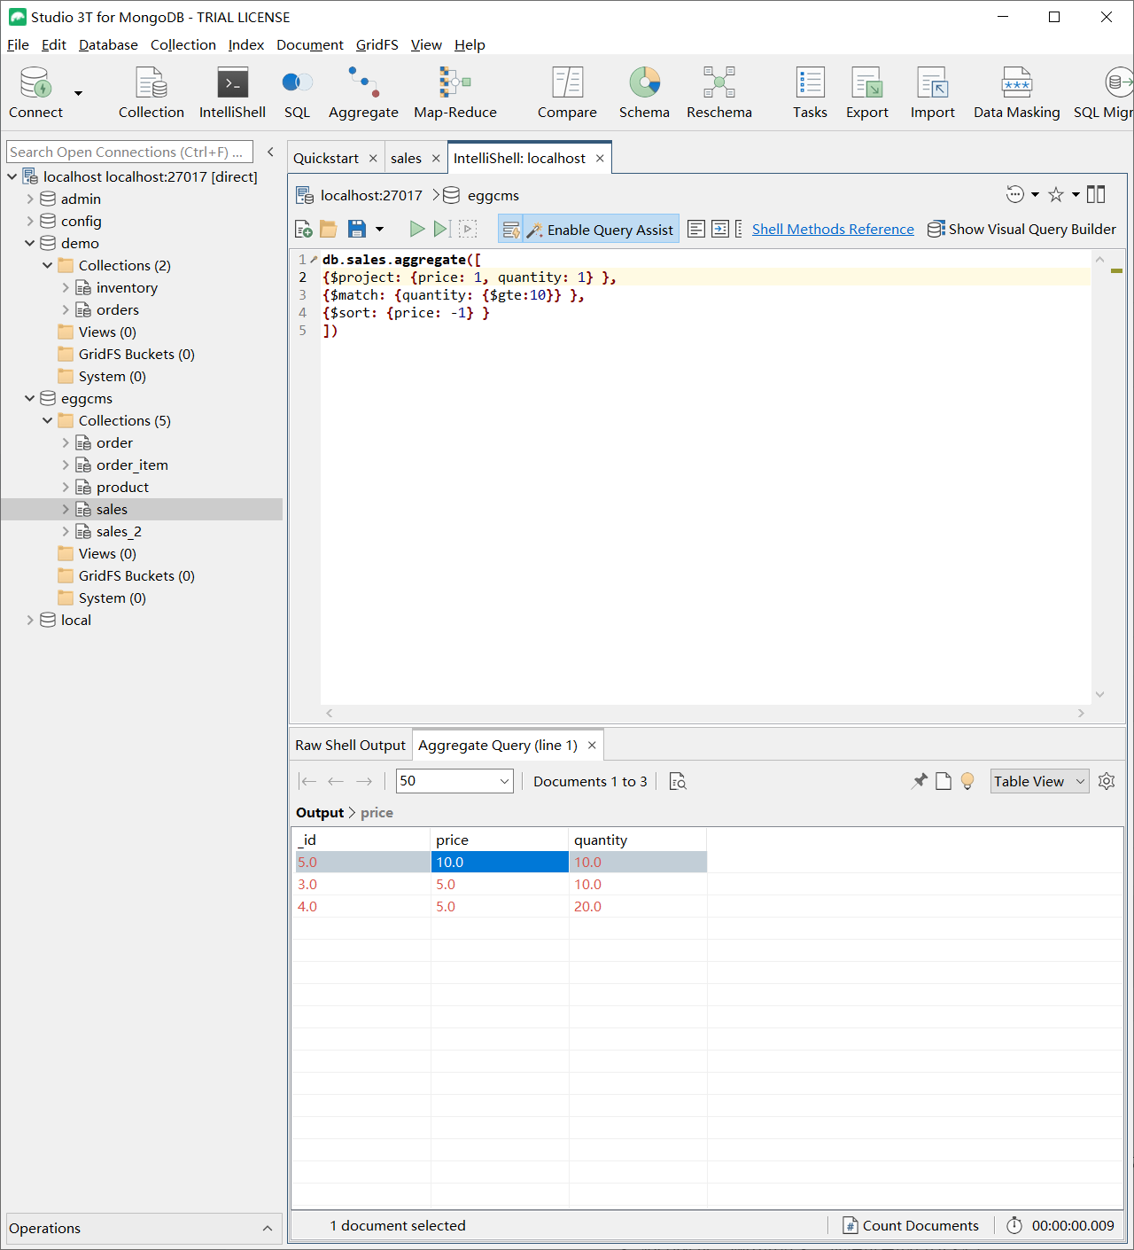This screenshot has width=1134, height=1250.
Task: Close the IntelliShell: localhost tab
Action: 600,159
